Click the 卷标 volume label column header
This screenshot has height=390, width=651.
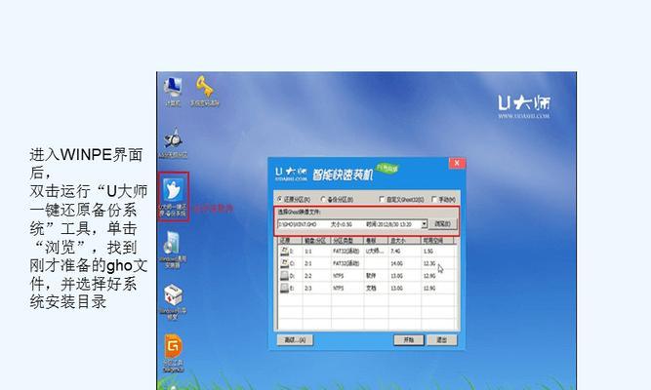pos(376,241)
